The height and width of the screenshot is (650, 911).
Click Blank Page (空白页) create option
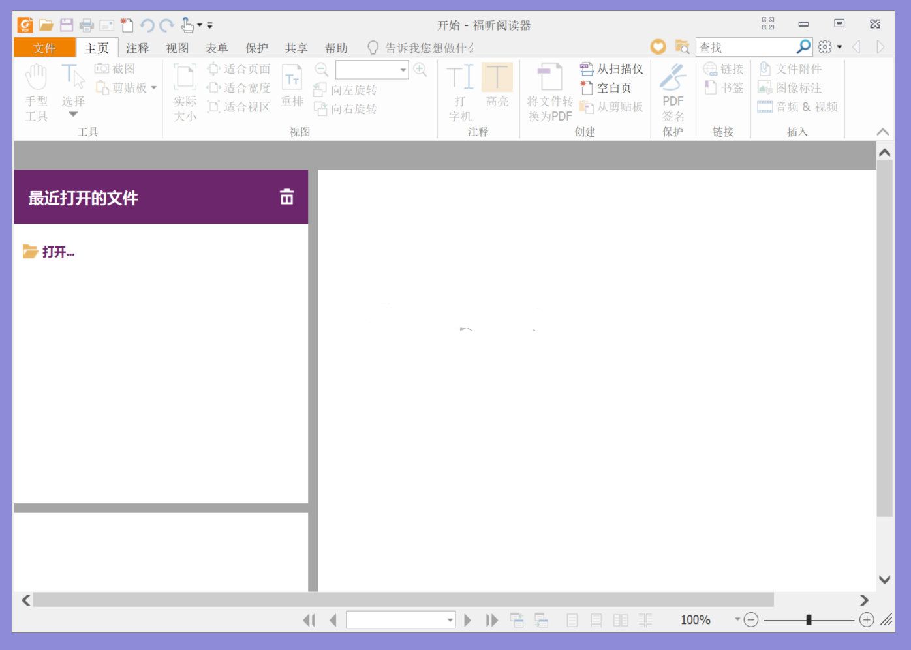click(x=606, y=88)
